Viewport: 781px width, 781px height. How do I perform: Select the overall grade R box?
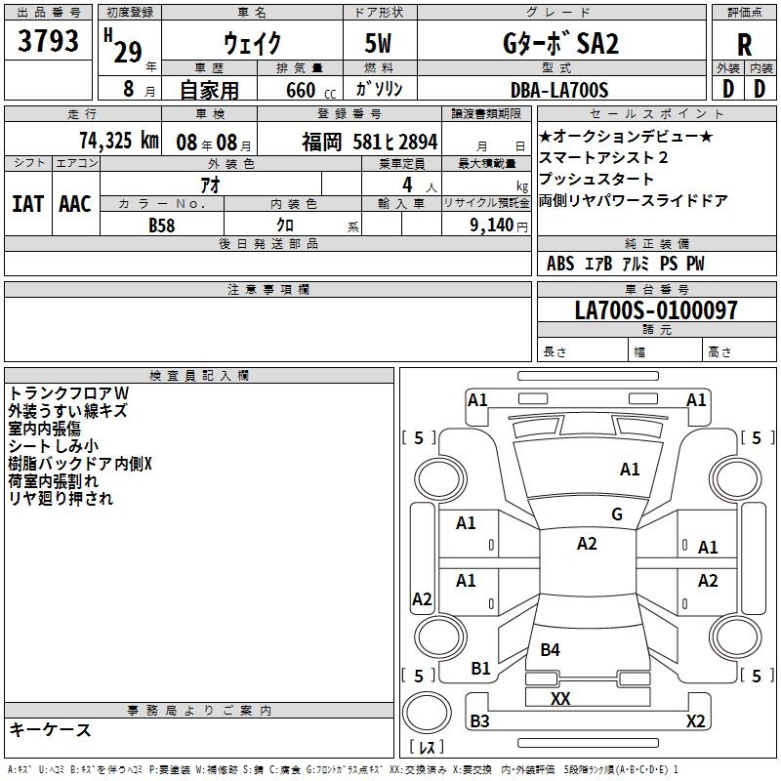click(x=744, y=45)
